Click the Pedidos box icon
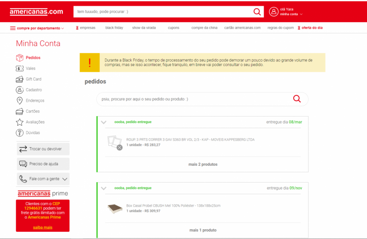The width and height of the screenshot is (367, 239). (x=20, y=58)
